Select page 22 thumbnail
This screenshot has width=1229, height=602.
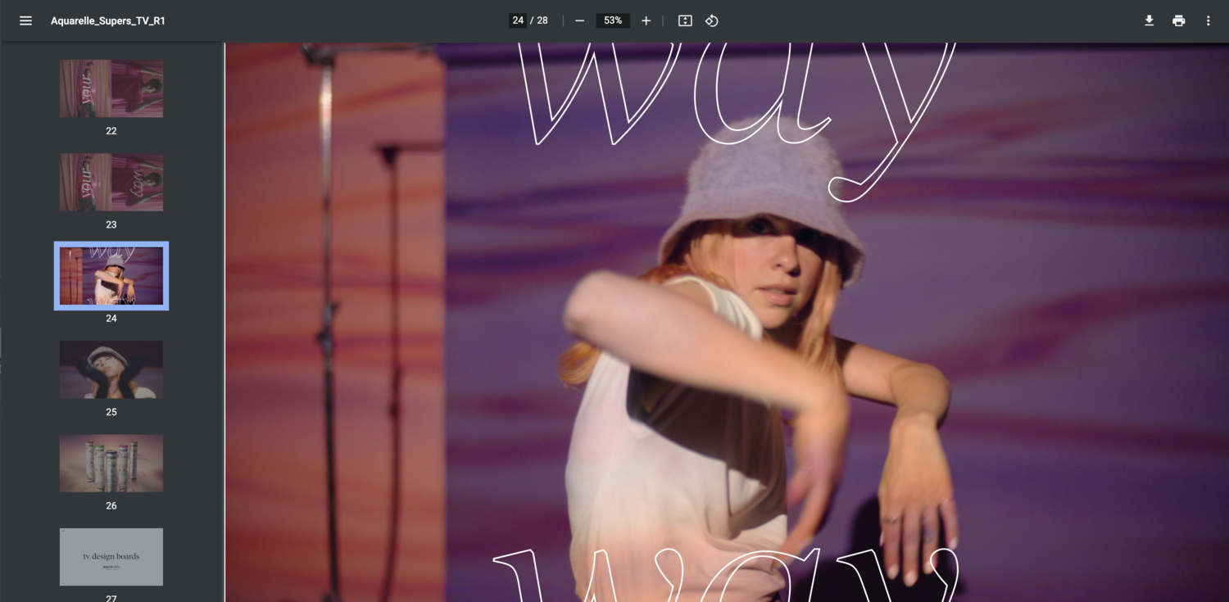tap(111, 88)
